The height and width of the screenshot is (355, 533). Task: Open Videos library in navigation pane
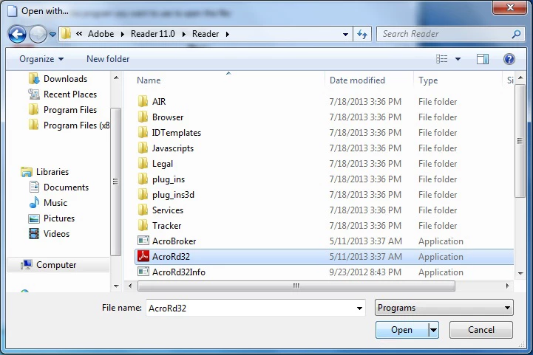click(x=50, y=234)
